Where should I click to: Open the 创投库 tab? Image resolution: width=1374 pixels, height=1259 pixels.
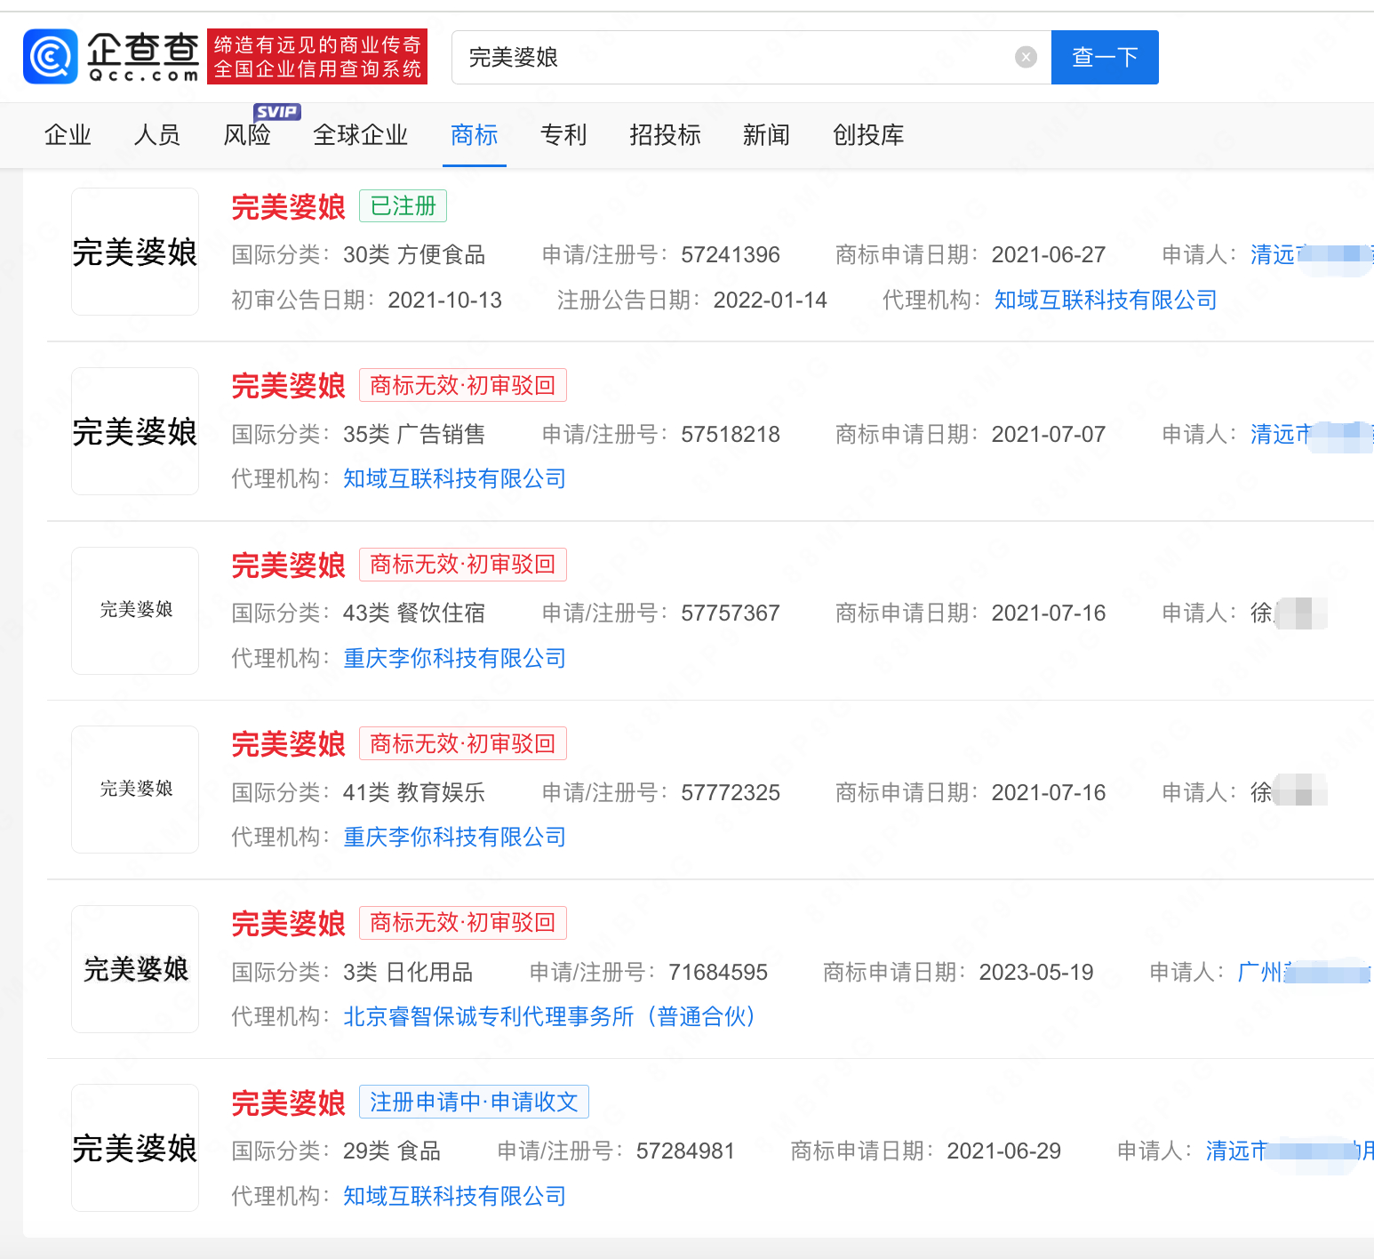click(868, 135)
